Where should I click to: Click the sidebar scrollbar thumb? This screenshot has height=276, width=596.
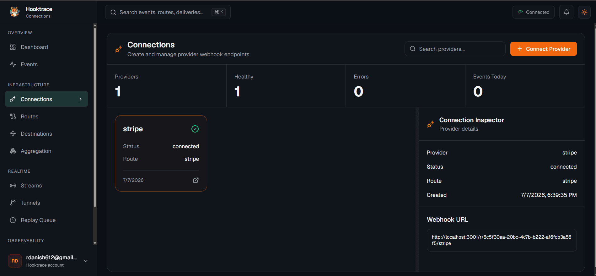[x=95, y=118]
